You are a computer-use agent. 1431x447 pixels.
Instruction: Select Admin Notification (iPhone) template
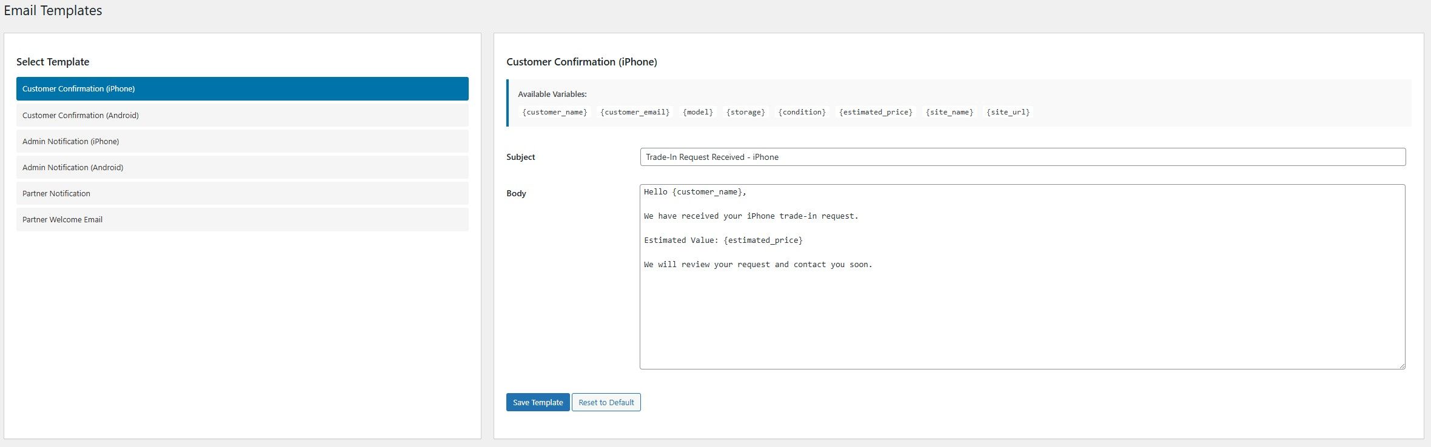click(x=242, y=141)
